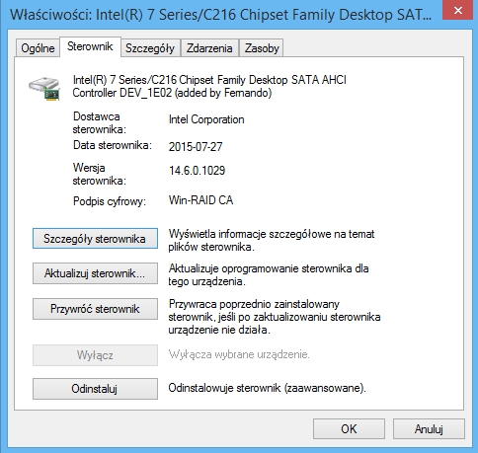Click the SATA controller device icon
This screenshot has height=453, width=478.
click(x=44, y=88)
